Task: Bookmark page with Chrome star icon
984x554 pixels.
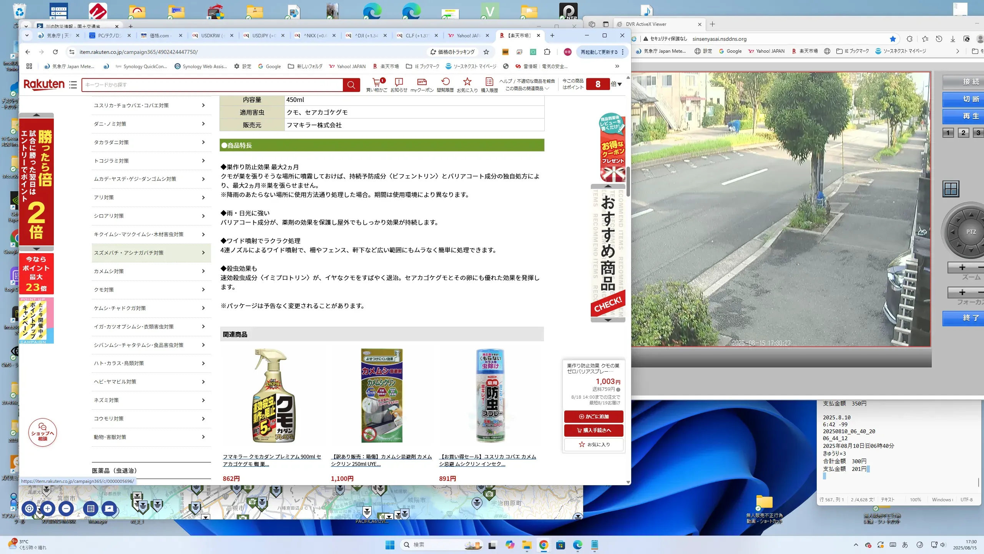Action: pyautogui.click(x=486, y=52)
